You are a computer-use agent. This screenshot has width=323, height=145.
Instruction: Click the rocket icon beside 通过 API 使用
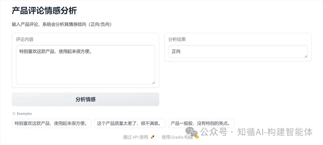point(153,137)
